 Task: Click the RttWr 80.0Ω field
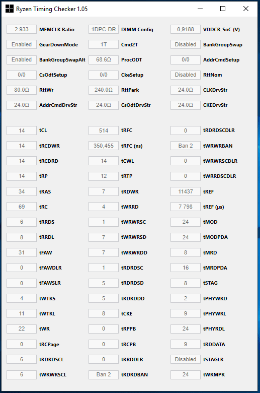pos(22,90)
